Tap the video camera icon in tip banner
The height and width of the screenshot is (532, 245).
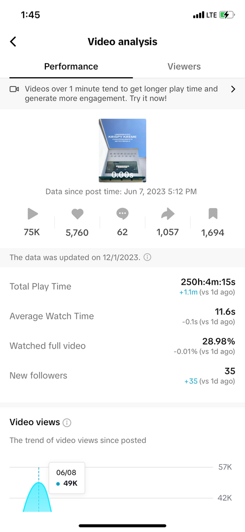[x=14, y=89]
